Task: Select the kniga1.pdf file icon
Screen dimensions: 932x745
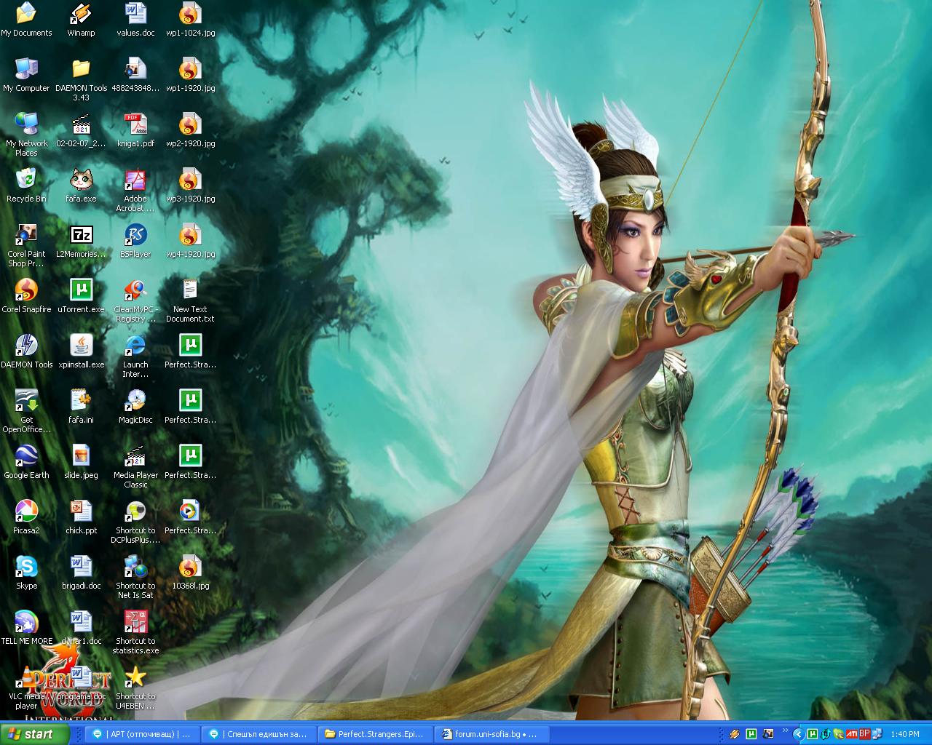Action: click(x=135, y=125)
